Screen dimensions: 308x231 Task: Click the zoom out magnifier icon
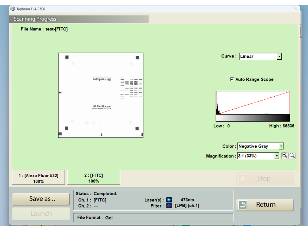click(x=292, y=156)
